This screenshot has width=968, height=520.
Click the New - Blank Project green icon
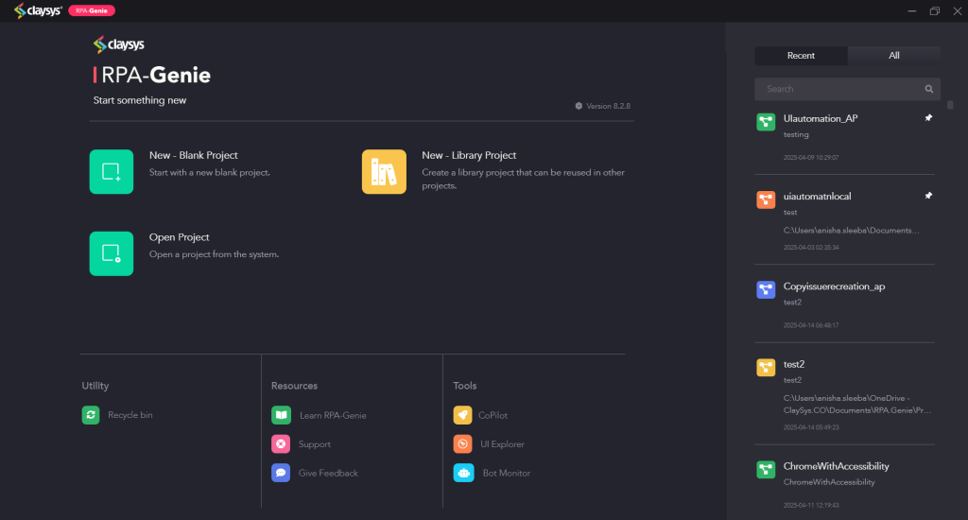(112, 172)
